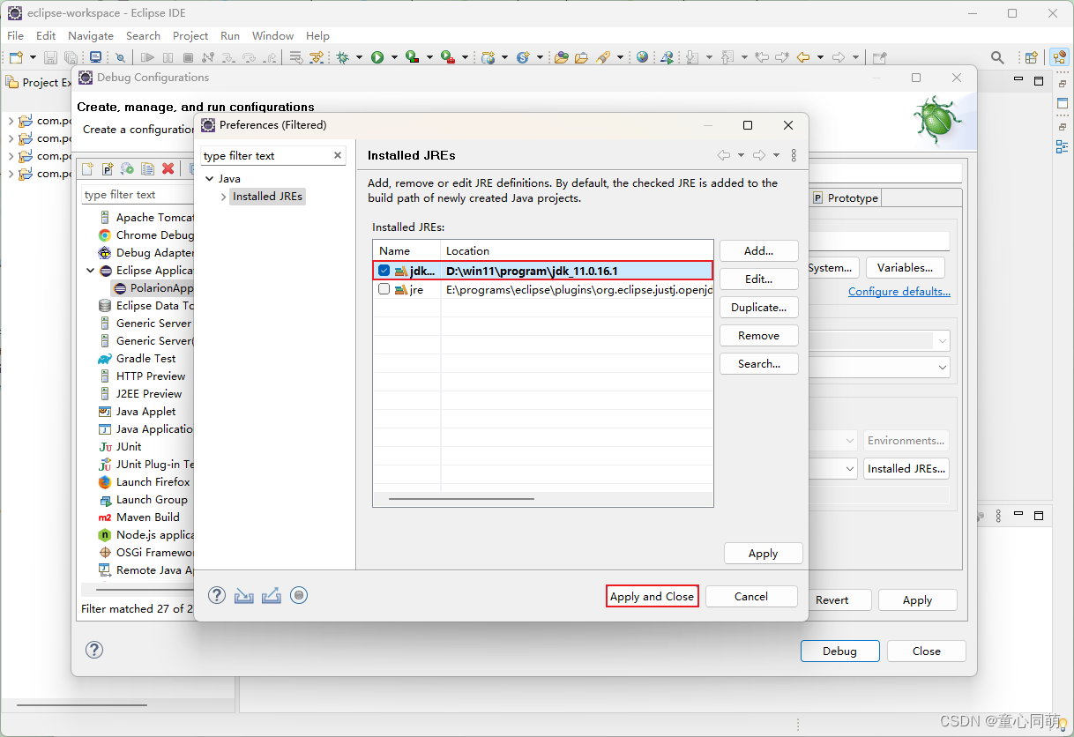
Task: Toggle the jdk JRE checkbox
Action: (384, 271)
